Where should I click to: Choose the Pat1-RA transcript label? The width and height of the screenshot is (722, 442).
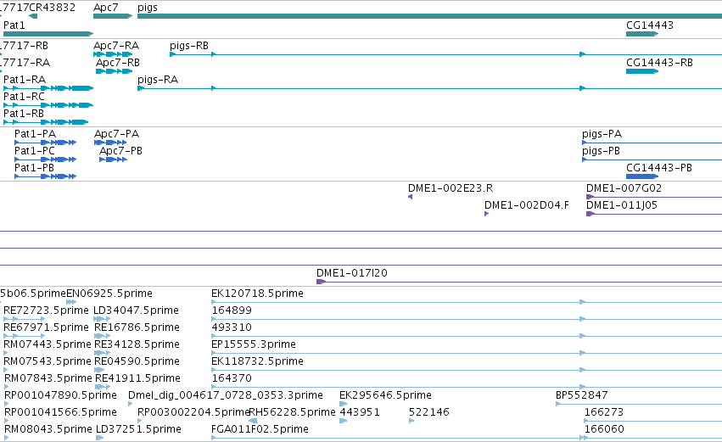coord(25,80)
